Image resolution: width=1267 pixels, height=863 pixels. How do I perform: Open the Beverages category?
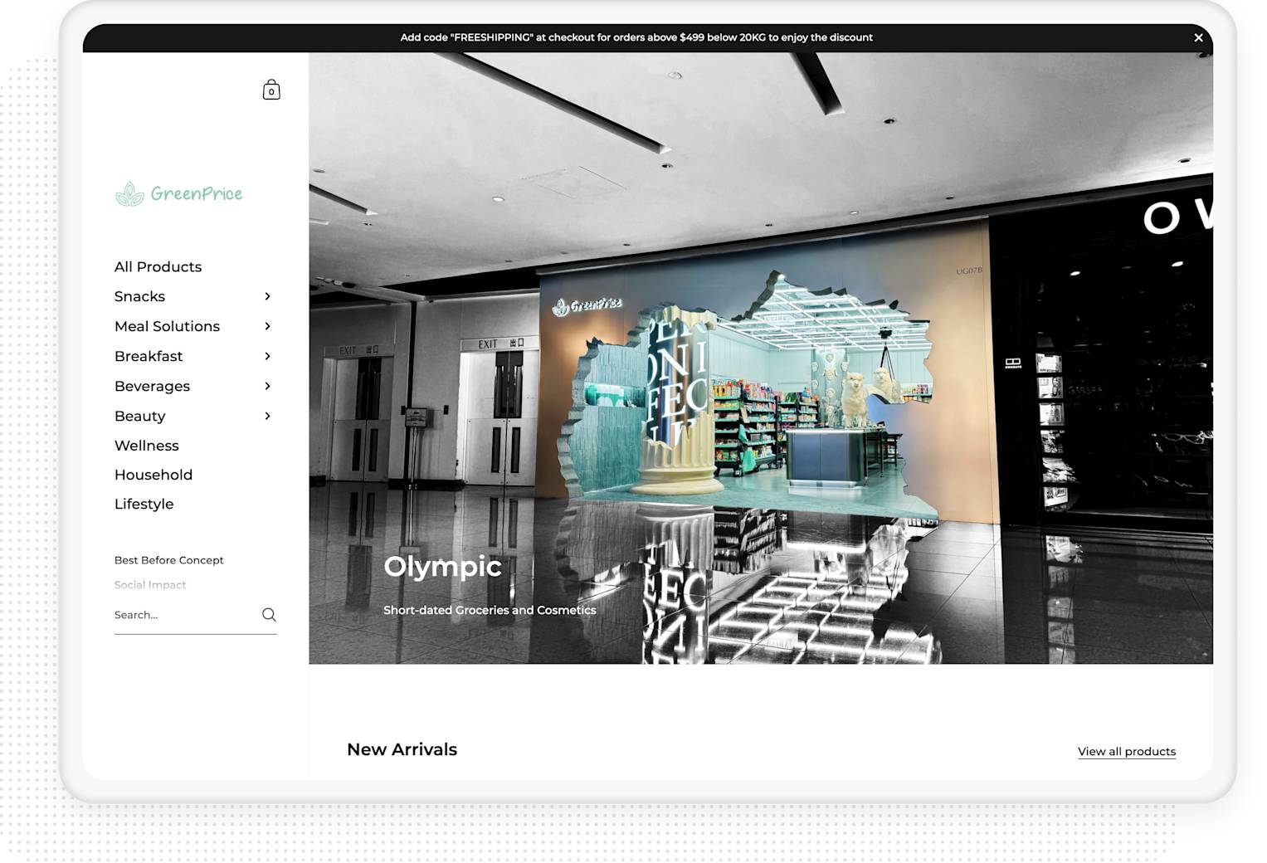(152, 386)
